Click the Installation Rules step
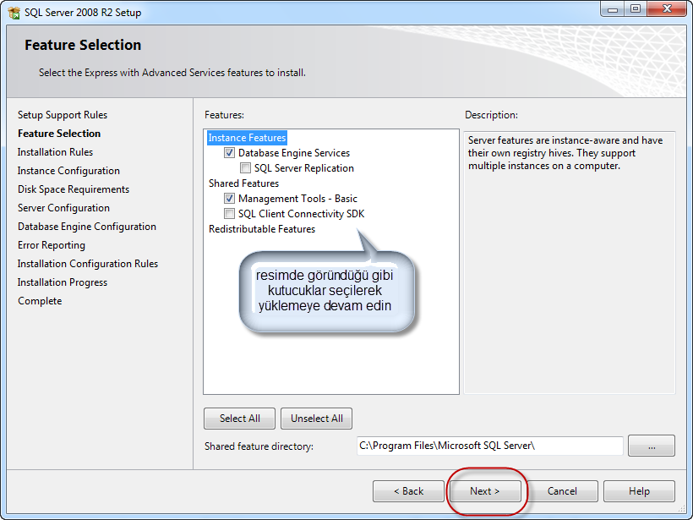 55,152
